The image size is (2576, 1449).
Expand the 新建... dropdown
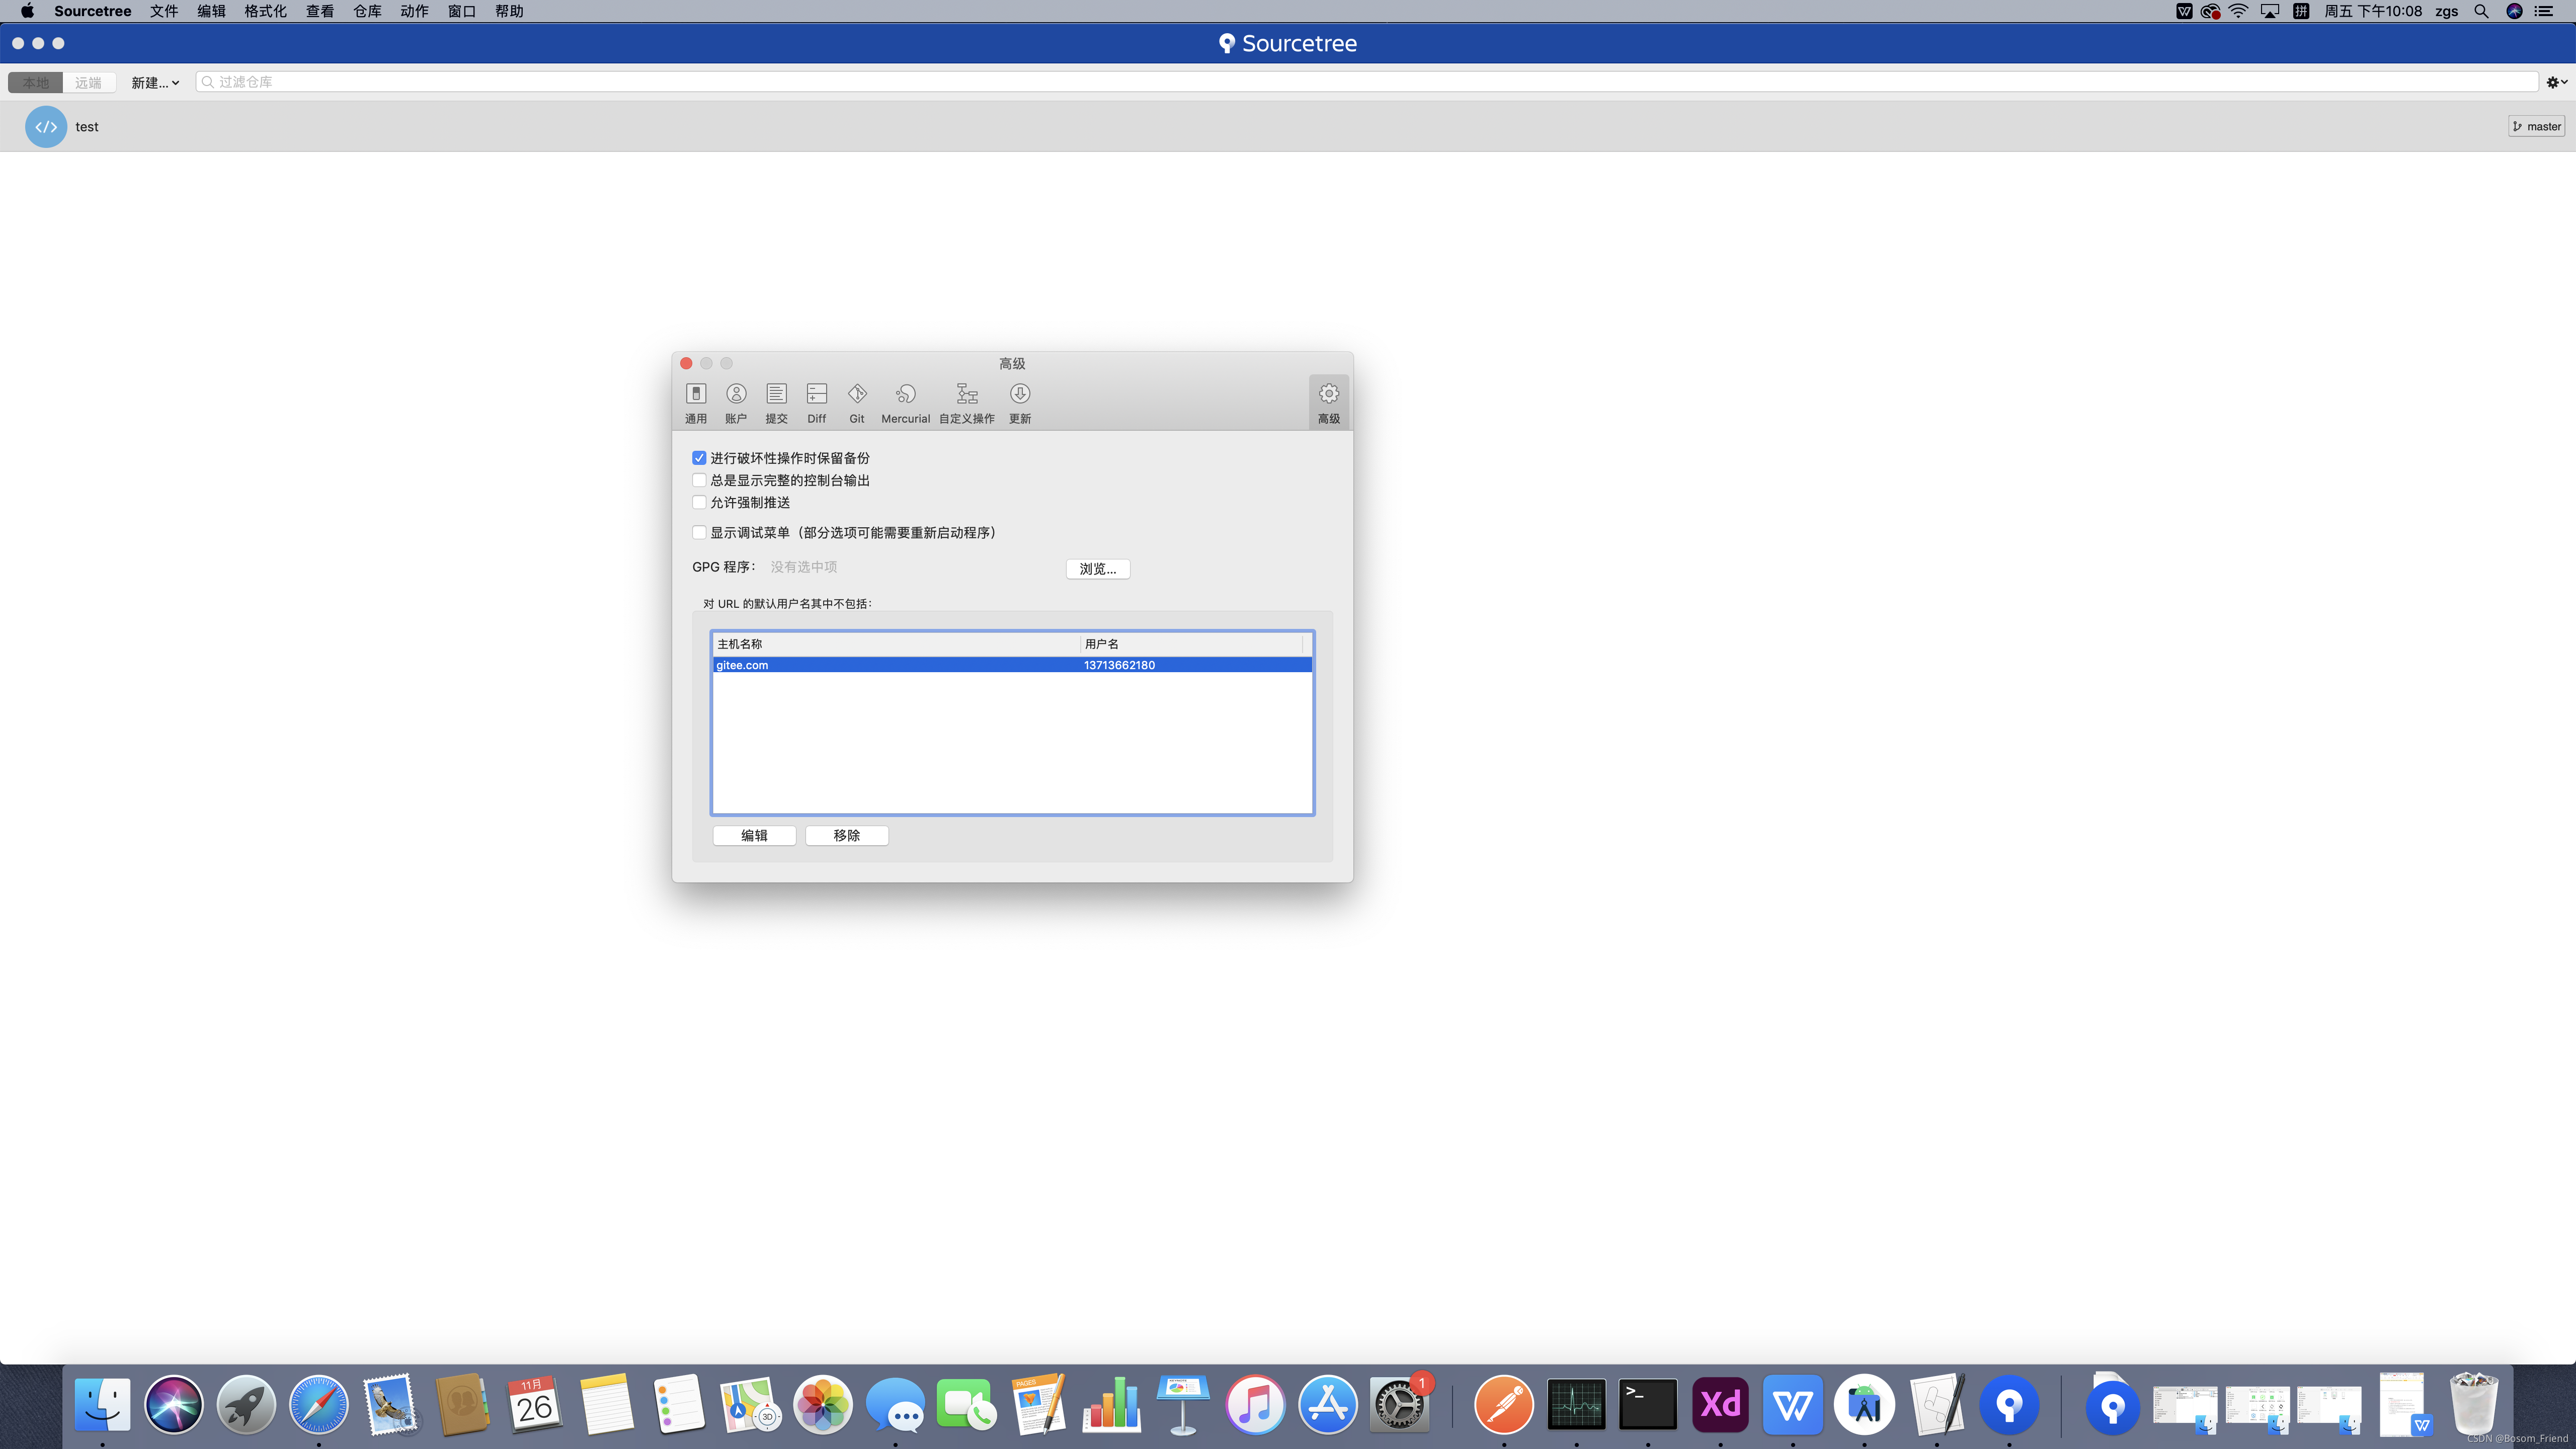[155, 82]
